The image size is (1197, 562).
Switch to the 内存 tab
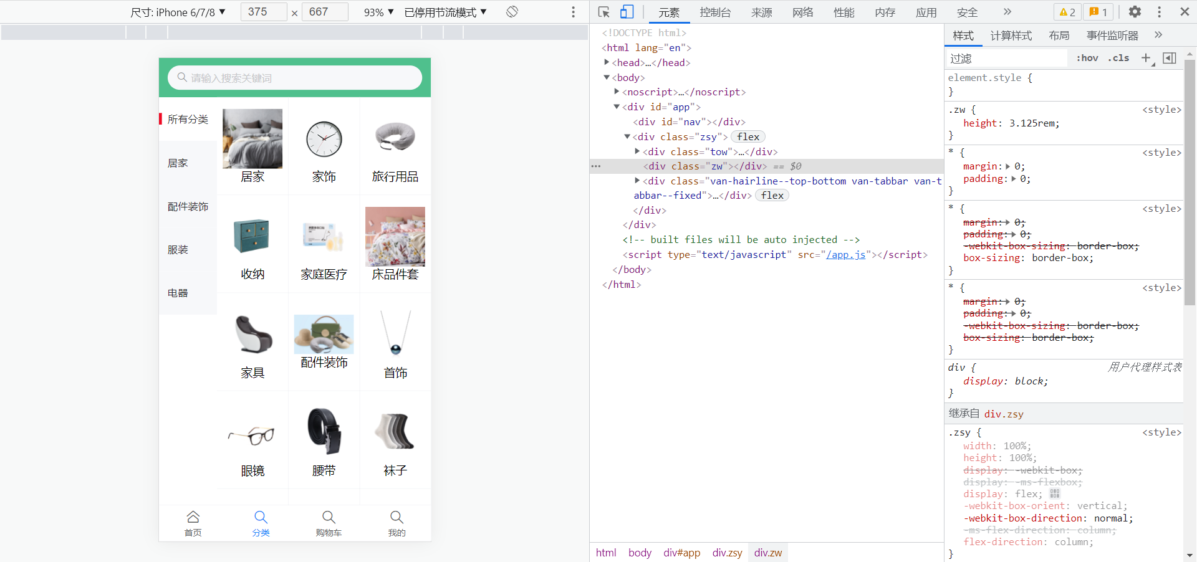point(885,12)
